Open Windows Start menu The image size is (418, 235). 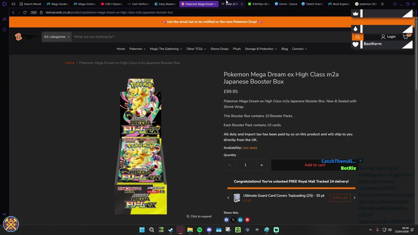point(142,230)
